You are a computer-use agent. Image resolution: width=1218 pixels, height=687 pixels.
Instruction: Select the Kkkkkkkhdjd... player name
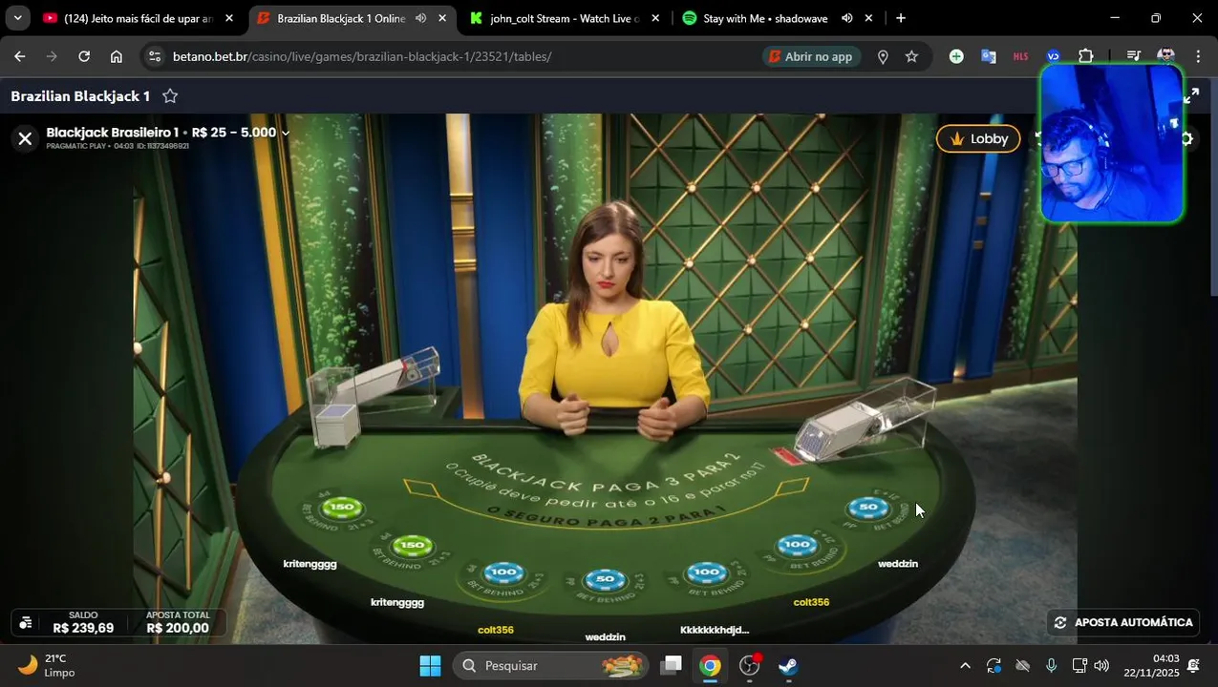[715, 630]
